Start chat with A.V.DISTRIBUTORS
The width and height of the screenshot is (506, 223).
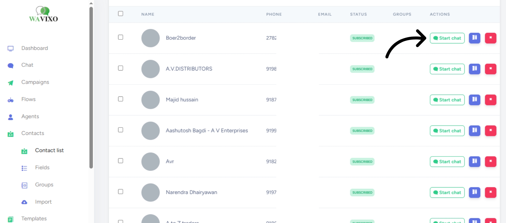[447, 69]
